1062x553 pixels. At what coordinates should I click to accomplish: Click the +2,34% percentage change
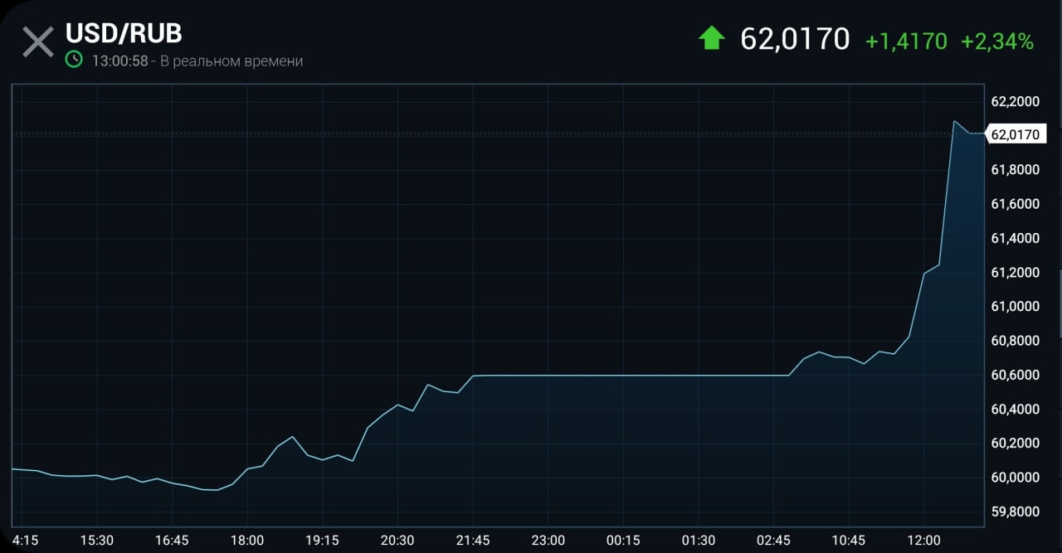coord(997,41)
